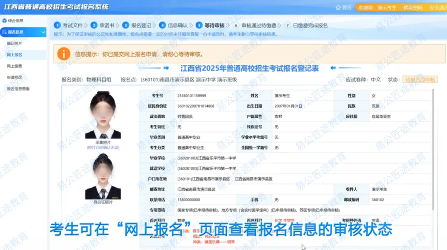Click step 6 审核通过待缴费 circle

click(236, 25)
